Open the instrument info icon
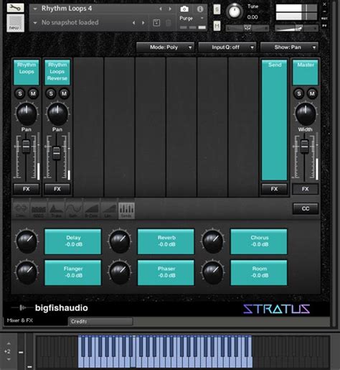Screen dimensions: 340x370 200,9
